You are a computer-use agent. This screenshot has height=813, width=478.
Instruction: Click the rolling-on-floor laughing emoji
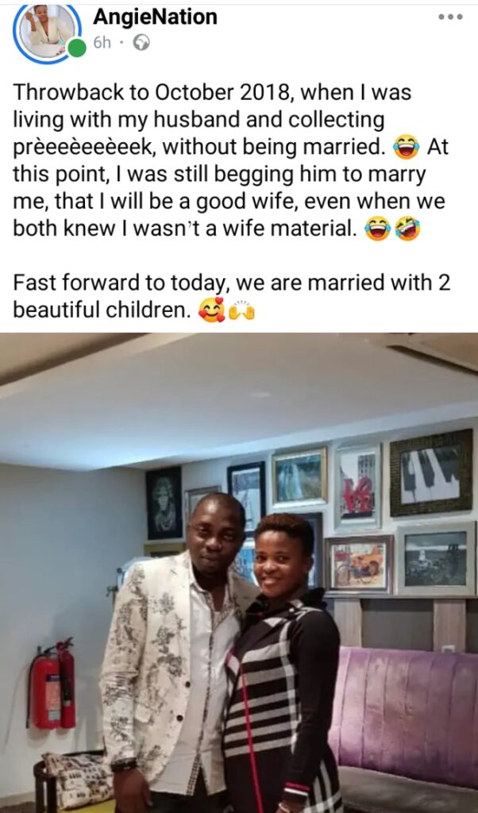coord(407,229)
